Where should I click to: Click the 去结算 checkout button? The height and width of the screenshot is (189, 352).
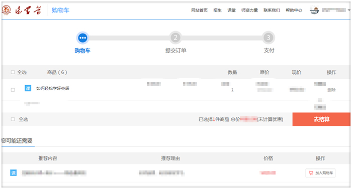tap(321, 119)
